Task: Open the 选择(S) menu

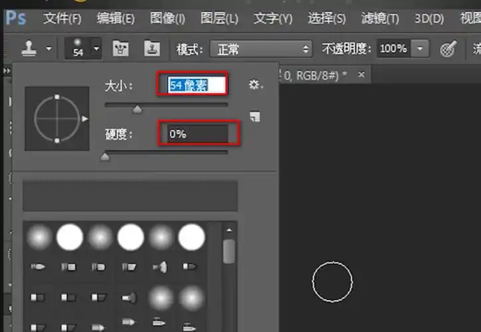Action: 326,19
